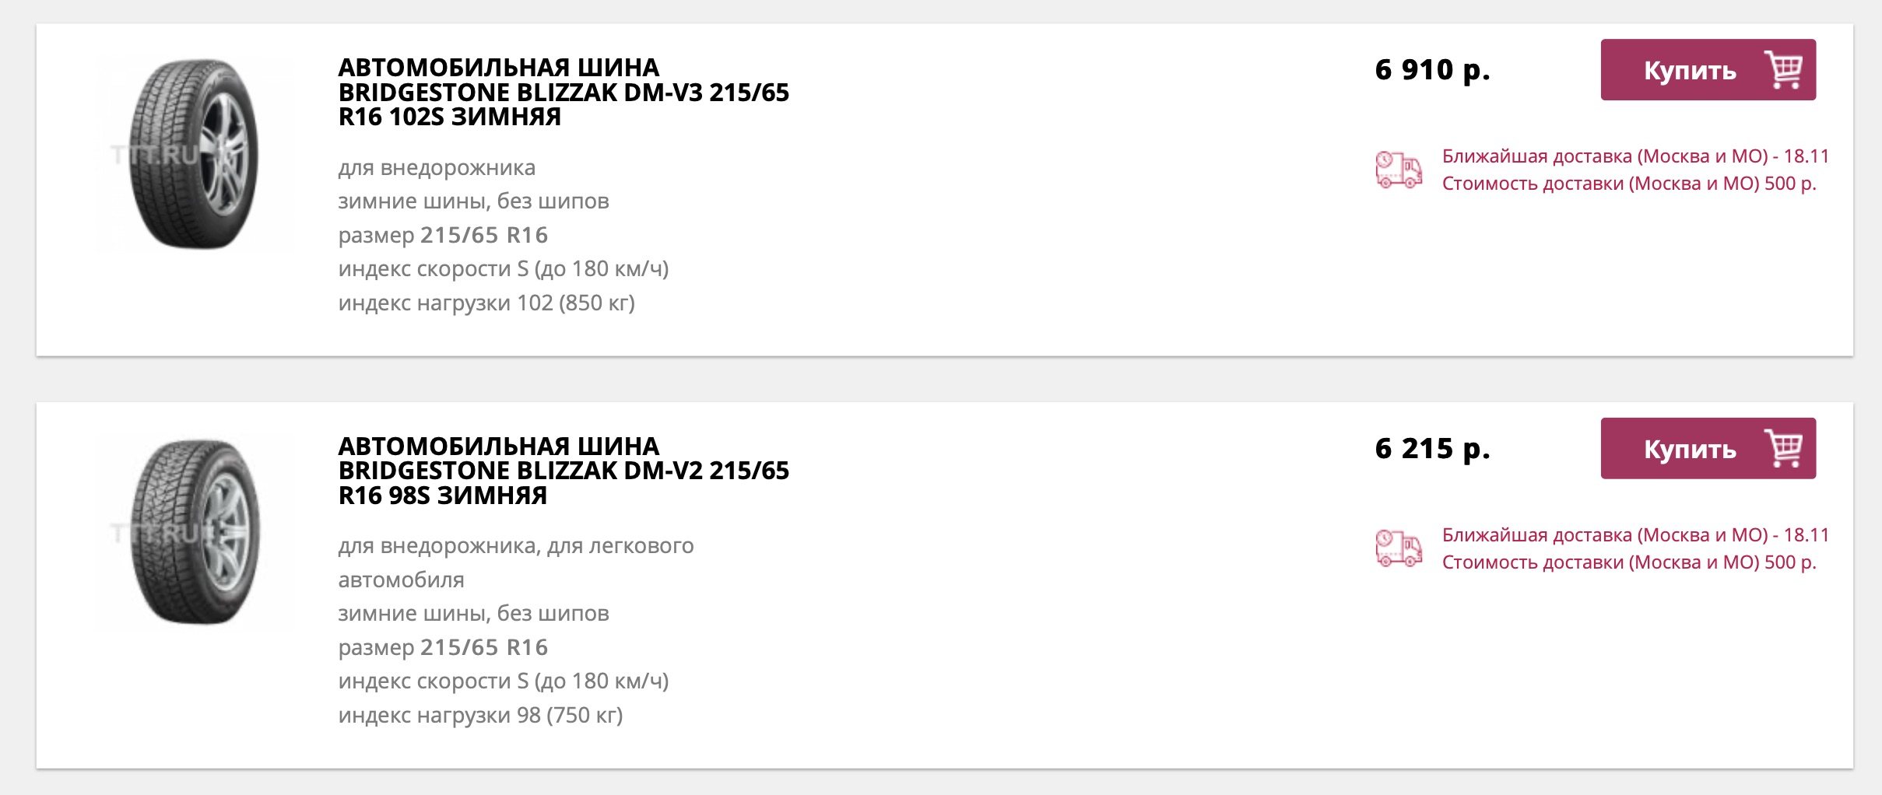1882x795 pixels.
Task: Click the nearest delivery date text for DM-V3
Action: click(x=1634, y=156)
